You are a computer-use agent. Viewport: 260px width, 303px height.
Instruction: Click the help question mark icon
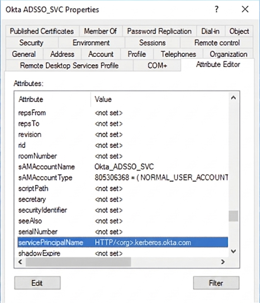pyautogui.click(x=217, y=9)
